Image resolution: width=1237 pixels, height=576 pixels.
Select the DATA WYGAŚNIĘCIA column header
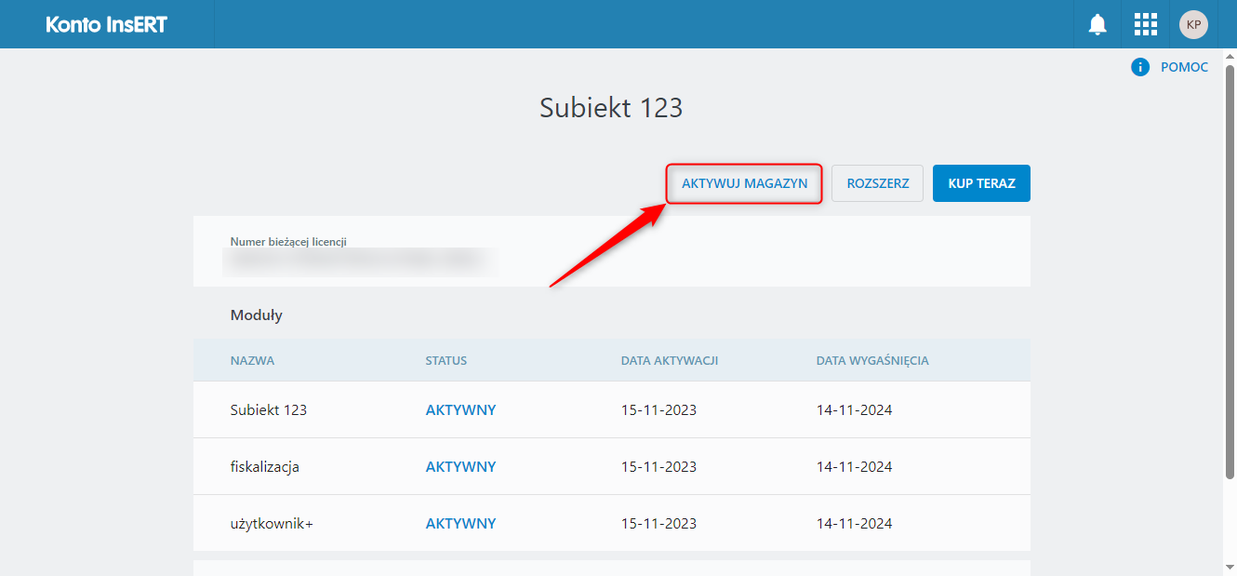[872, 360]
